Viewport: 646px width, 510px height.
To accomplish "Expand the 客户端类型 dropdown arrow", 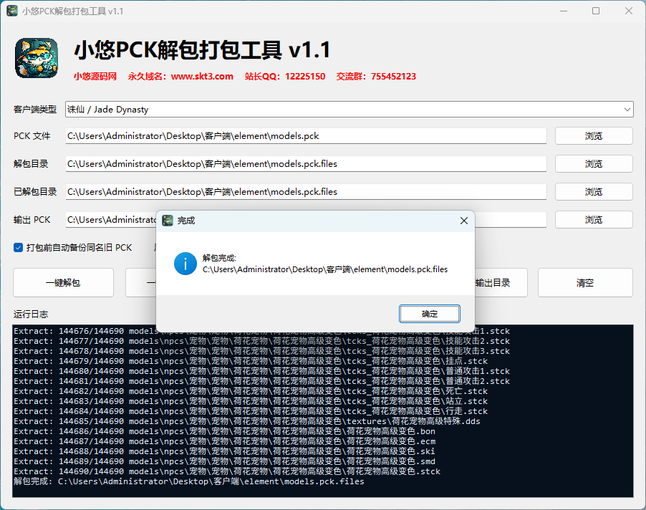I will click(x=627, y=110).
